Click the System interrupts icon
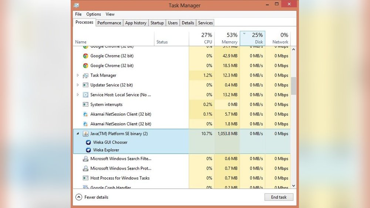The image size is (370, 208). click(85, 105)
